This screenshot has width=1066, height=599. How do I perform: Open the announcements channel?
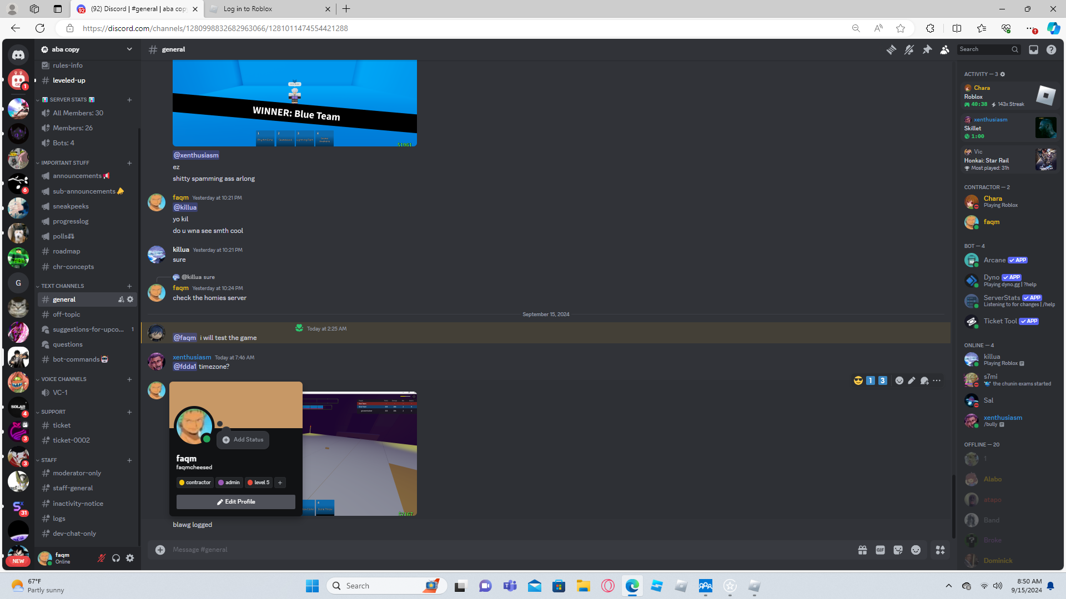(x=87, y=176)
